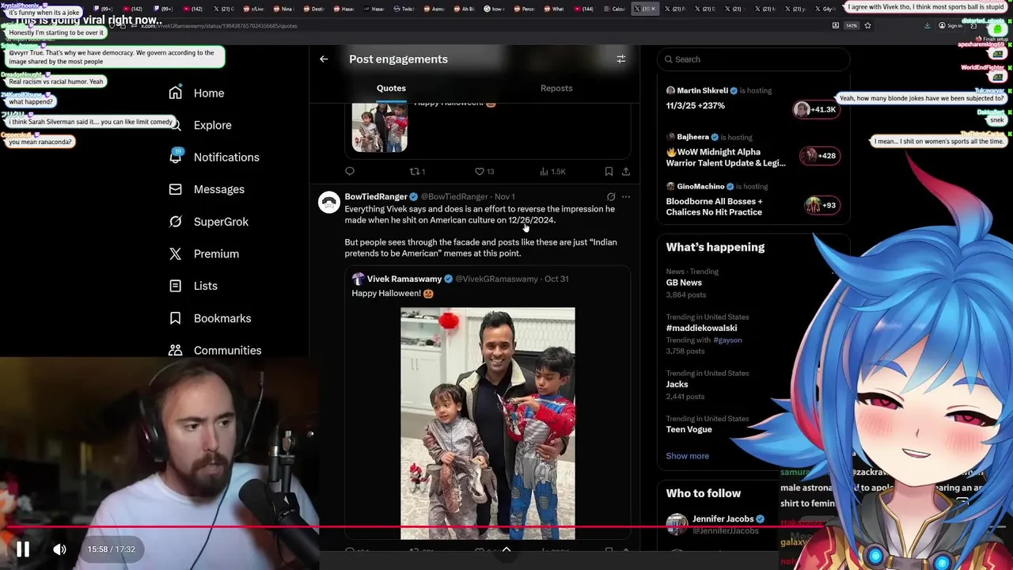Click the SuperGrok icon in the sidebar
1013x570 pixels.
[176, 222]
